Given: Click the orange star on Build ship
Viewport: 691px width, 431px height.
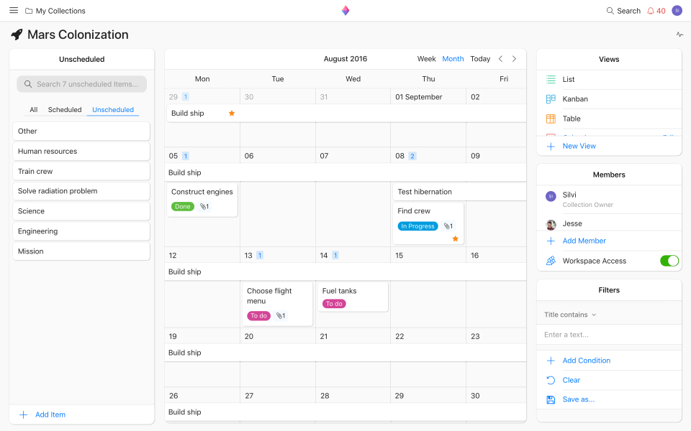Looking at the screenshot, I should tap(232, 113).
